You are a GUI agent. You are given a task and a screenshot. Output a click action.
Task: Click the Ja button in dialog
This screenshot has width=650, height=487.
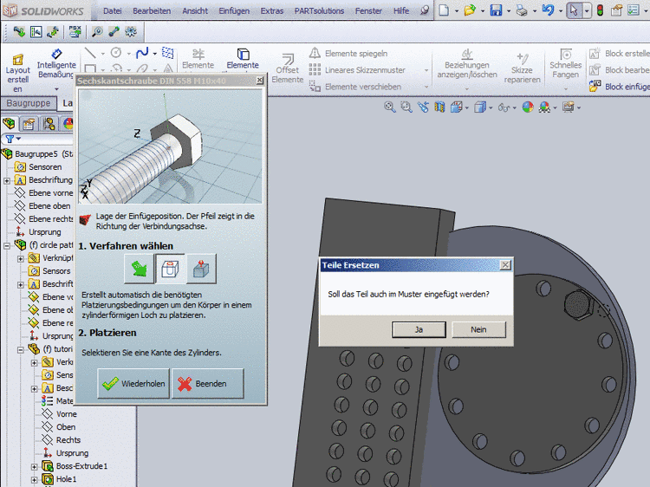coord(419,329)
